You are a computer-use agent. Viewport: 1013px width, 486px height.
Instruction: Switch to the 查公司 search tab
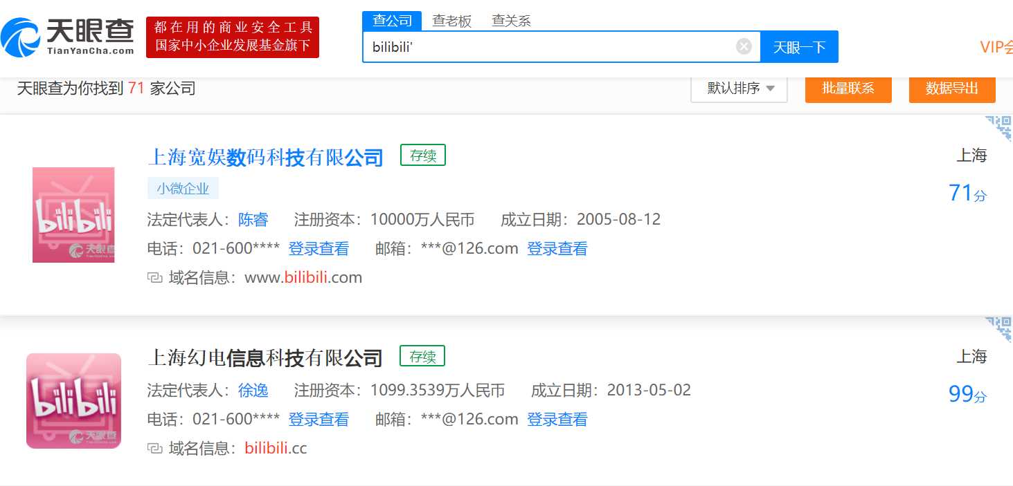tap(392, 21)
